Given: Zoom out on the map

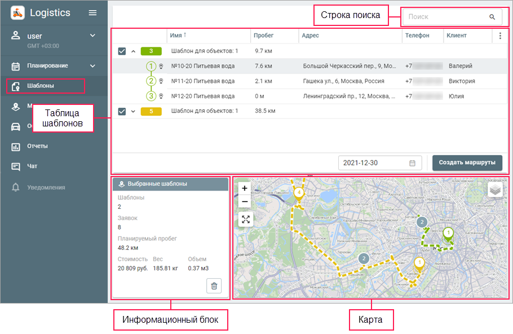Looking at the screenshot, I should click(245, 201).
